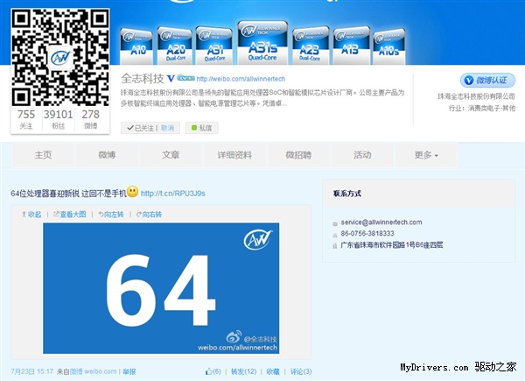Open the 微招聘 tab
The width and height of the screenshot is (525, 381).
click(x=298, y=155)
